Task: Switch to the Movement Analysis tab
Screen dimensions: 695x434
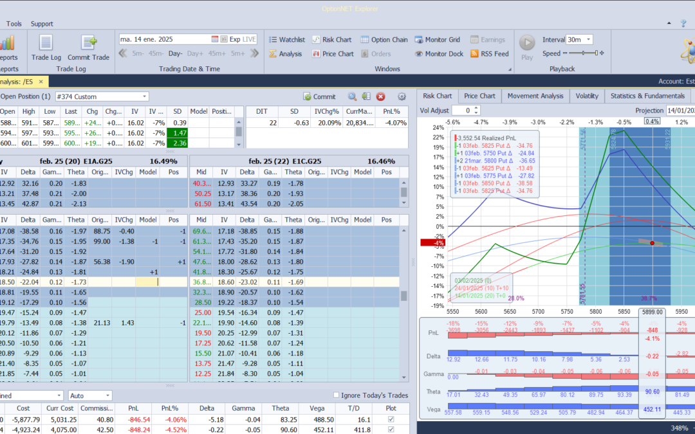Action: coord(535,96)
